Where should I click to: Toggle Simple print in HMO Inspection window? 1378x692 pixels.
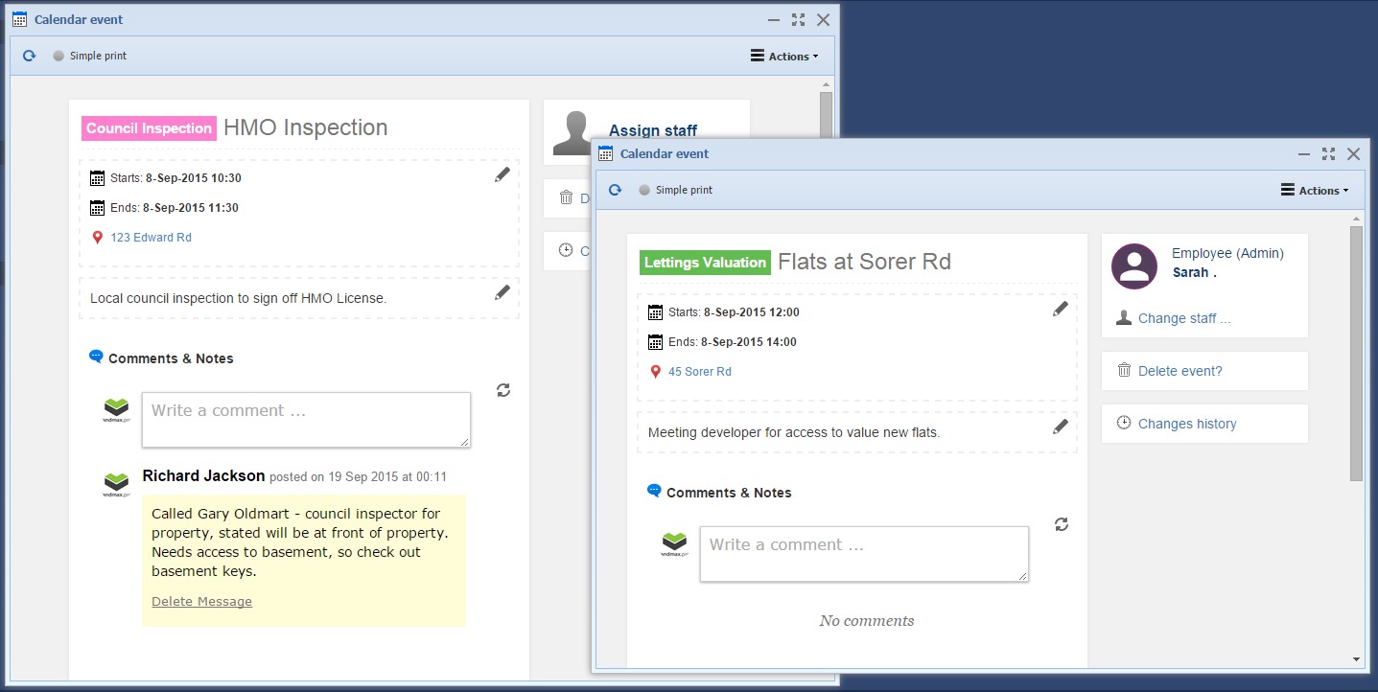pyautogui.click(x=58, y=56)
